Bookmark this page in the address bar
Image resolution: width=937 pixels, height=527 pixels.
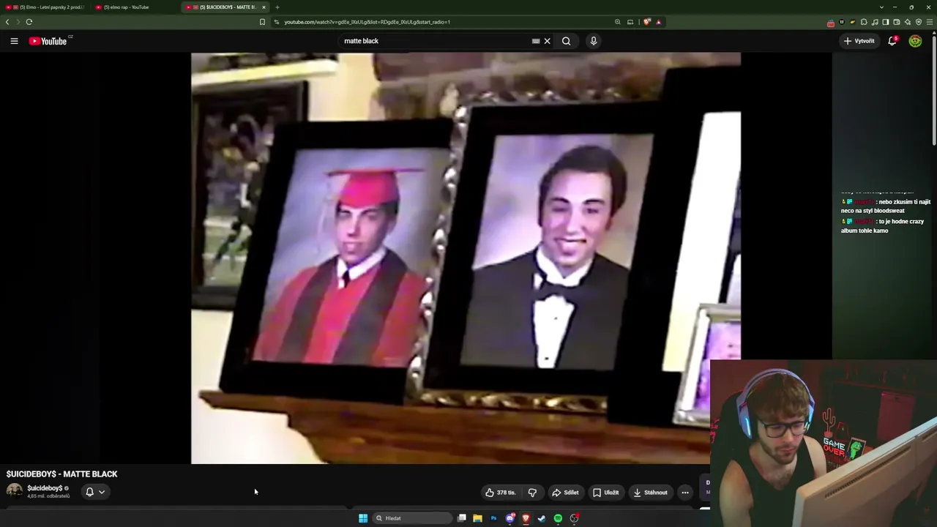click(262, 22)
